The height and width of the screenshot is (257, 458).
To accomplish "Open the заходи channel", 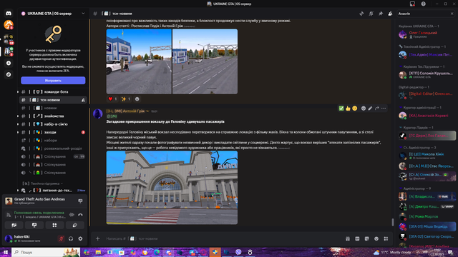I will [52, 132].
